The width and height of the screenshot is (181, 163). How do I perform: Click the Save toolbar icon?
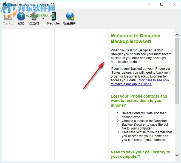[8, 17]
